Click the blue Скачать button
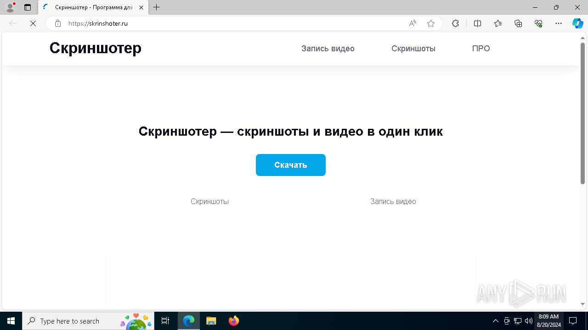This screenshot has width=588, height=330. (x=291, y=165)
